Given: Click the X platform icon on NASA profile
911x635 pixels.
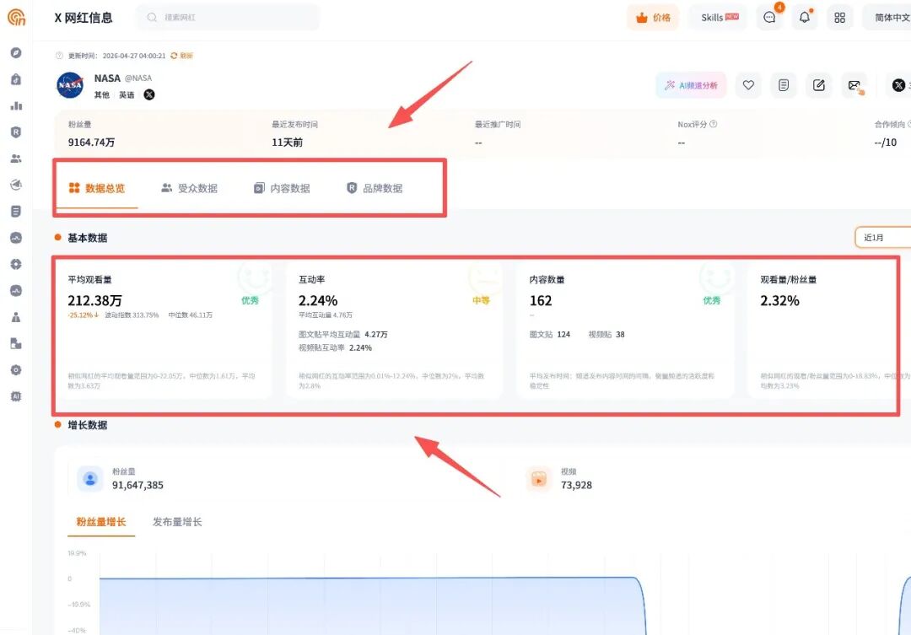Looking at the screenshot, I should pyautogui.click(x=148, y=94).
